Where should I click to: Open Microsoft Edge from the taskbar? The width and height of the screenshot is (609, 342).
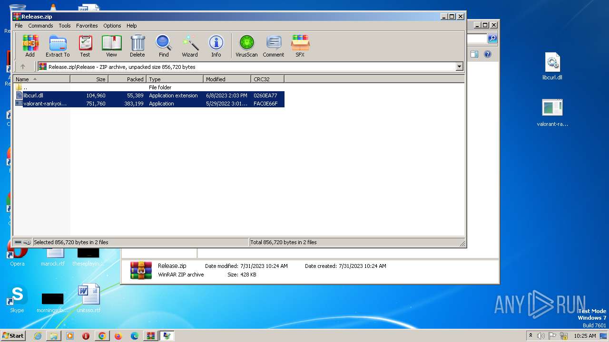click(134, 336)
